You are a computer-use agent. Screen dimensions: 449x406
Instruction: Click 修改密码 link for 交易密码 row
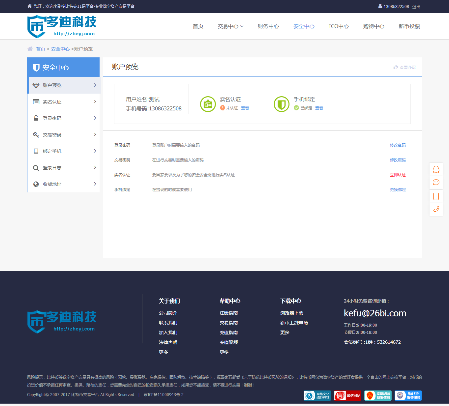click(x=398, y=160)
